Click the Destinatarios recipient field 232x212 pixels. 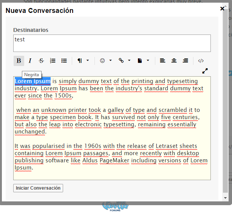(x=112, y=43)
